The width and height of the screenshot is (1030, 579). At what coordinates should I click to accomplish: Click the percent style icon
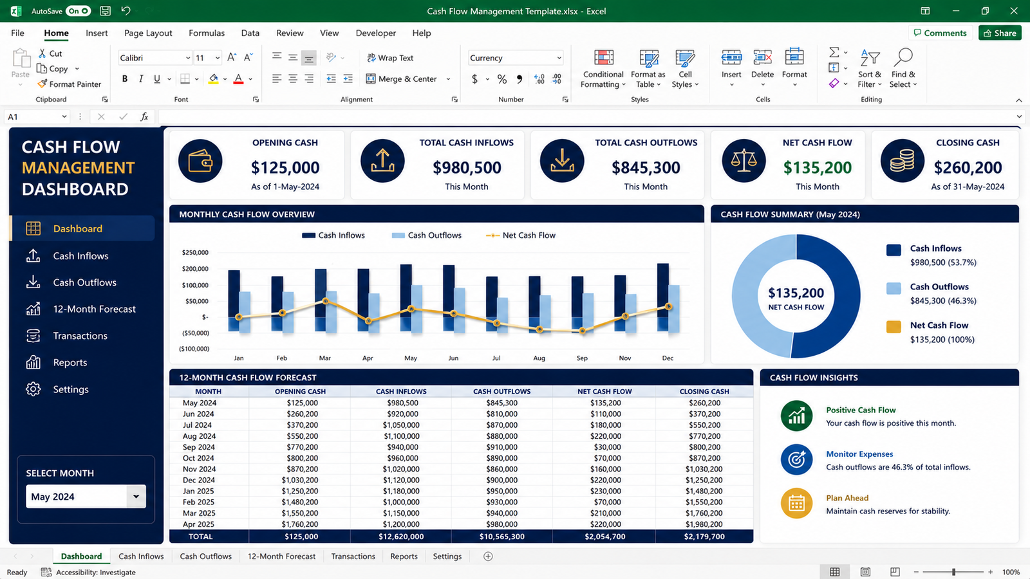click(502, 79)
